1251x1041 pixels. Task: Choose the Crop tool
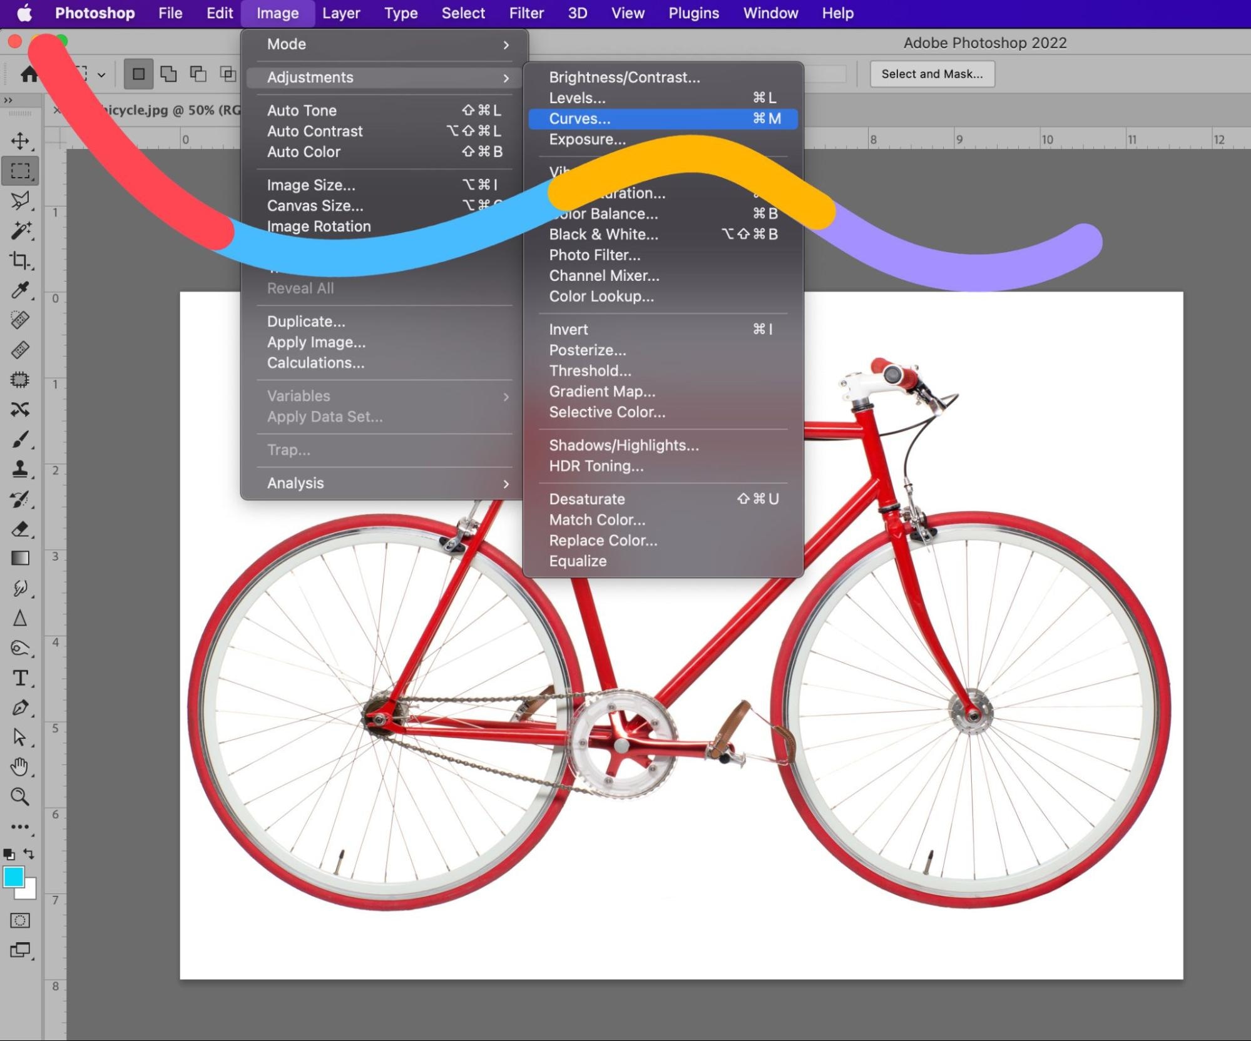click(20, 260)
